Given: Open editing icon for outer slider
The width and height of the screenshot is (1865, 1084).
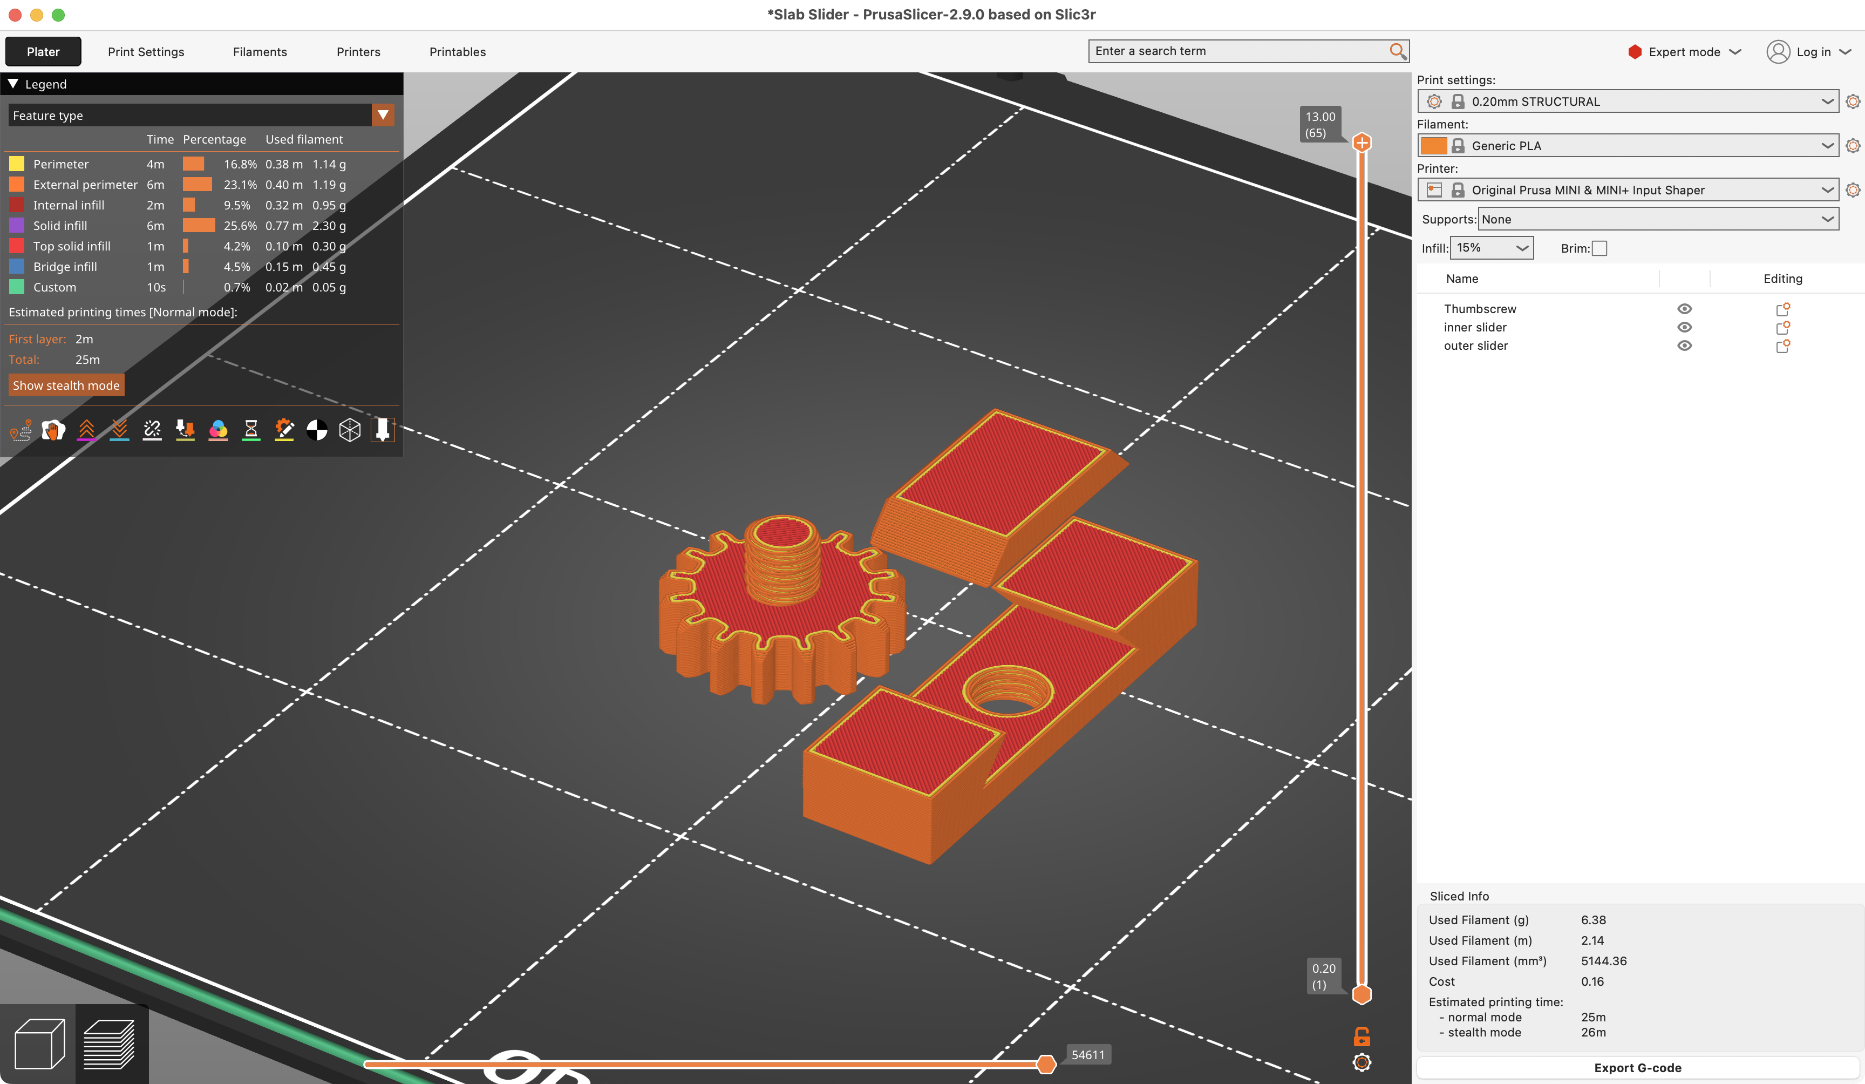Looking at the screenshot, I should click(x=1783, y=346).
